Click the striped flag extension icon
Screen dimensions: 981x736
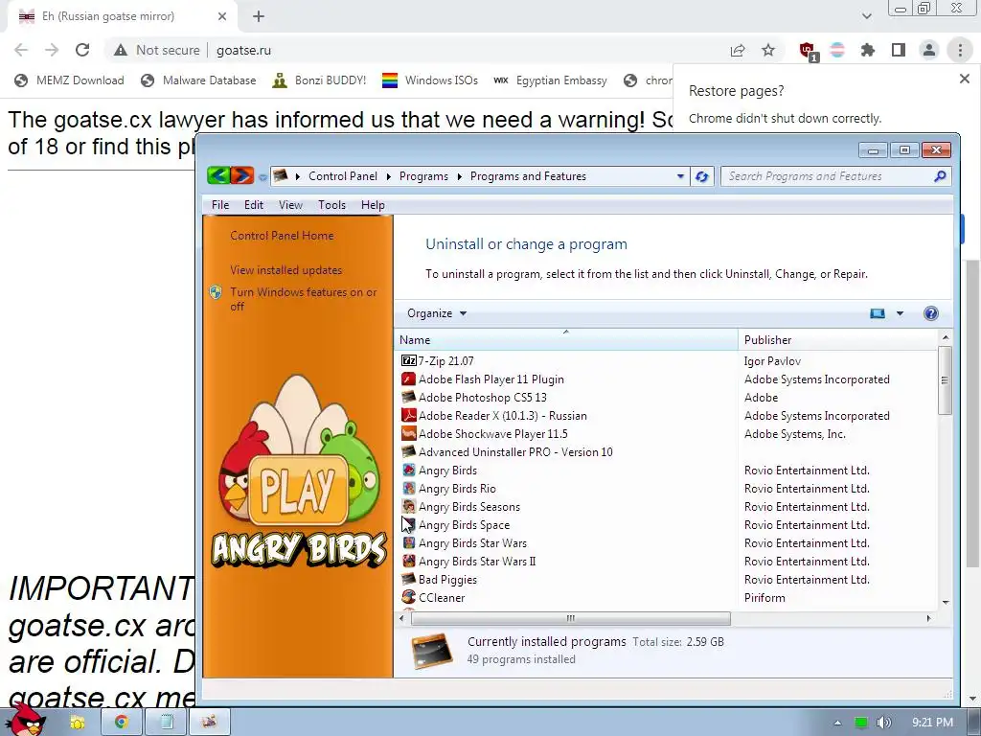[837, 50]
